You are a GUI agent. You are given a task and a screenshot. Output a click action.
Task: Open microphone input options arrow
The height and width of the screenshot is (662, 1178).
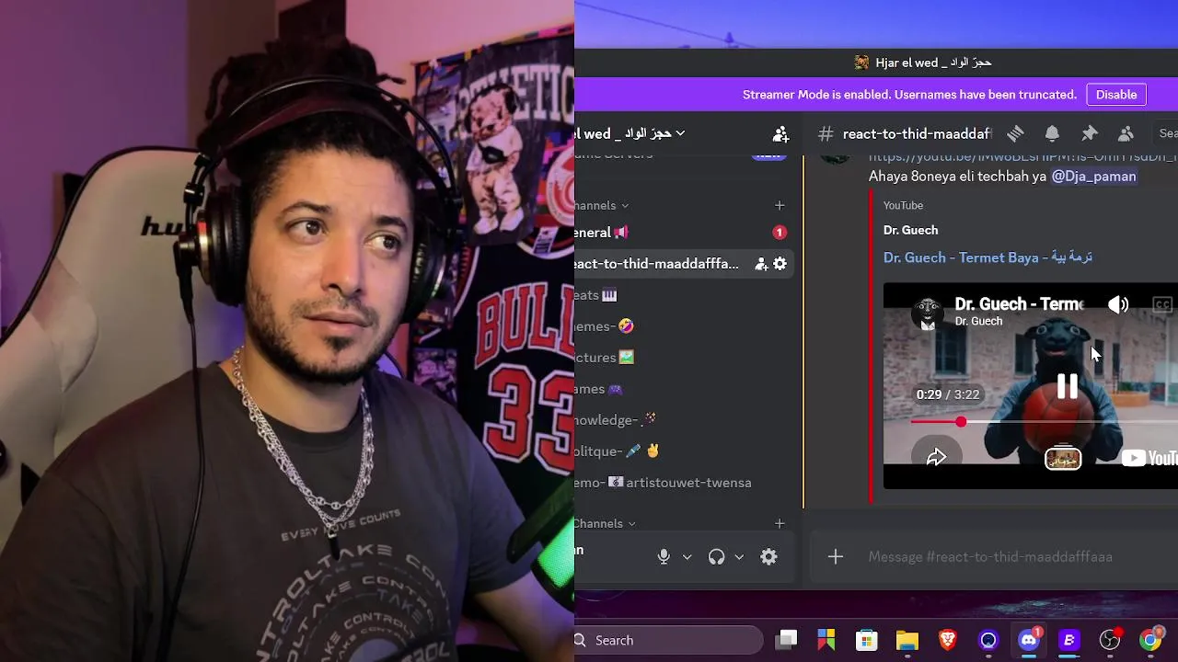[x=687, y=556]
